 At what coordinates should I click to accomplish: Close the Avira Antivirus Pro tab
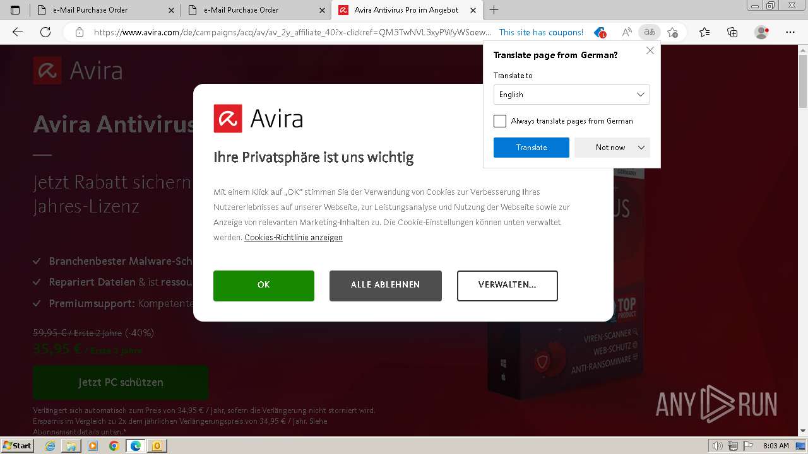(x=473, y=10)
